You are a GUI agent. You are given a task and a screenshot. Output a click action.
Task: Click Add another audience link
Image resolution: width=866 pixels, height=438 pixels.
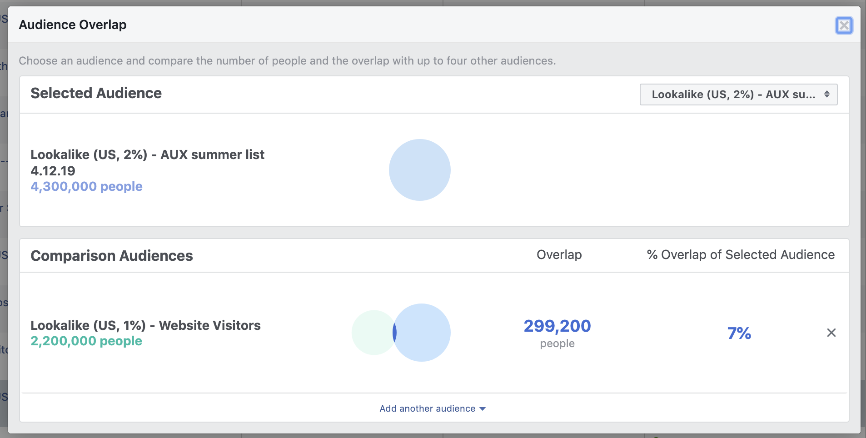coord(427,408)
